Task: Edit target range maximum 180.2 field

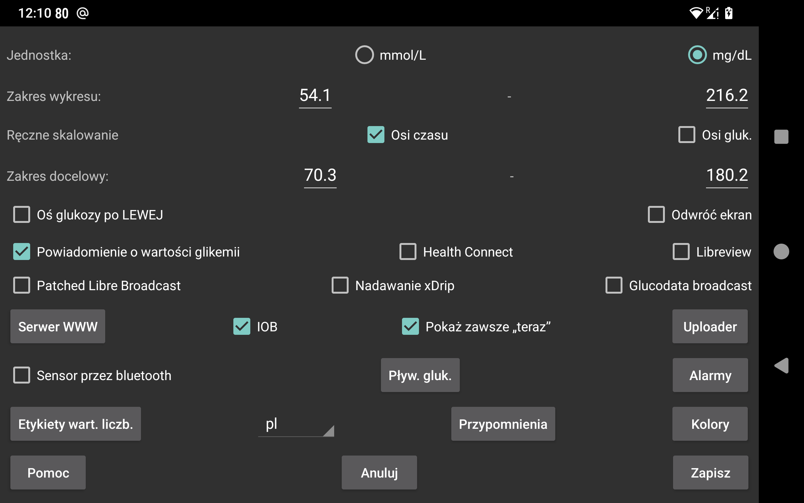Action: 727,176
